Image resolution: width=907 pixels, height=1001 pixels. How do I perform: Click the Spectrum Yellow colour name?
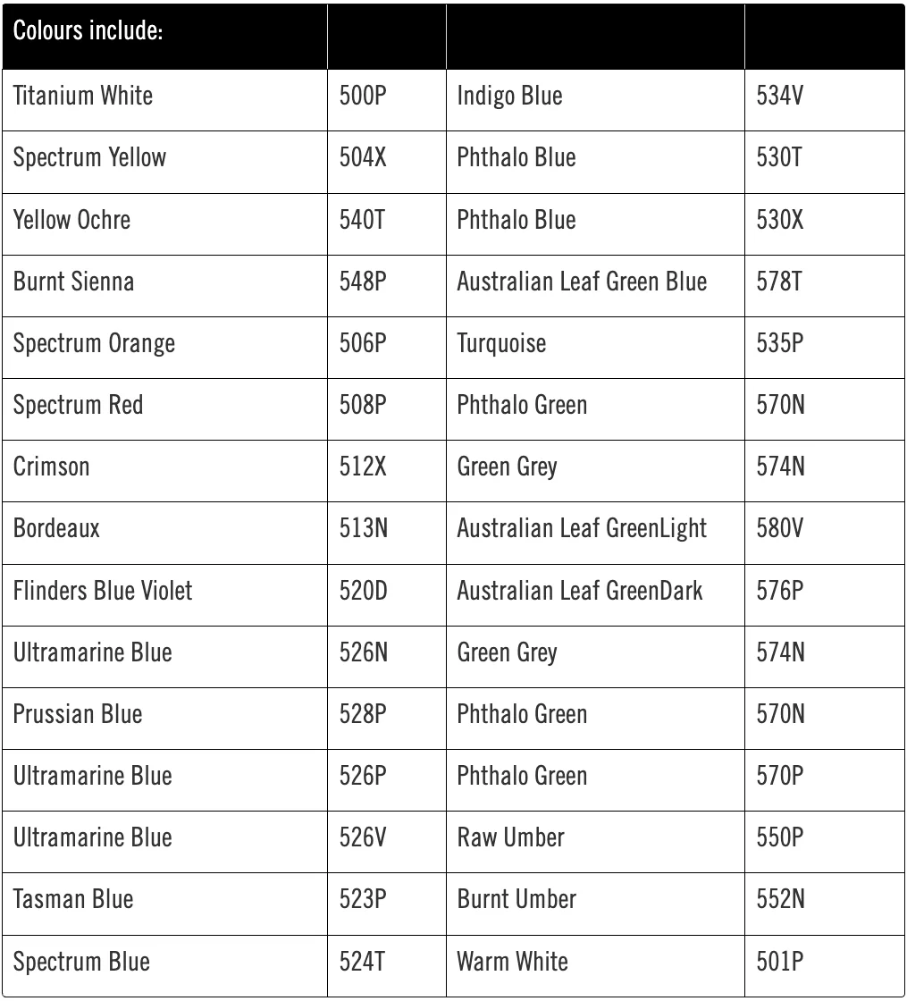point(89,158)
